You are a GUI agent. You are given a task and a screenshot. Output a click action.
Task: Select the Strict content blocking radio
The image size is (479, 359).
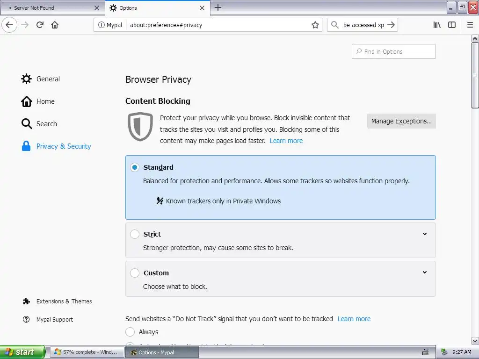point(135,234)
